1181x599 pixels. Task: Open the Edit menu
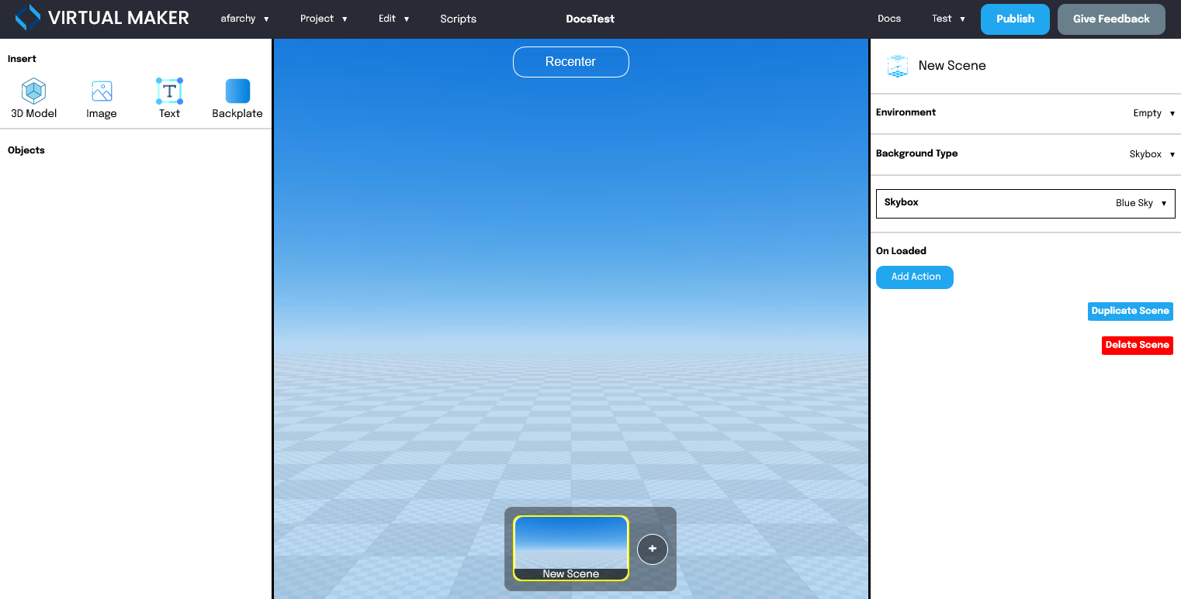click(394, 19)
